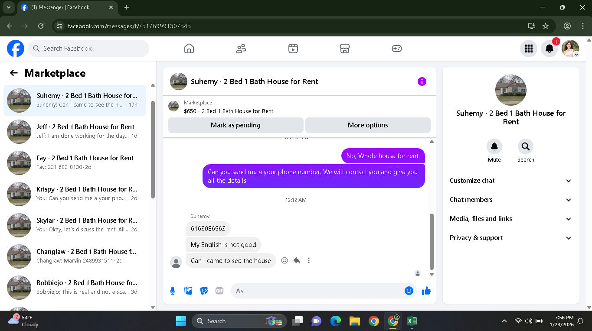This screenshot has width=592, height=331.
Task: Click Mark as pending button
Action: tap(235, 125)
